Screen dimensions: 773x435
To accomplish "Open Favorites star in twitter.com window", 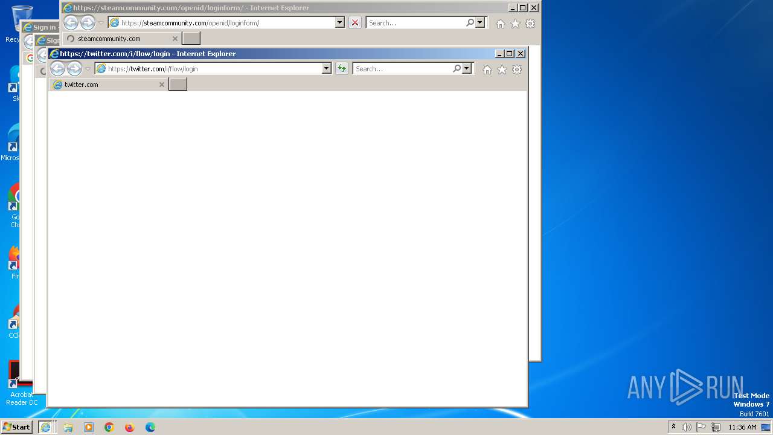I will pyautogui.click(x=502, y=69).
